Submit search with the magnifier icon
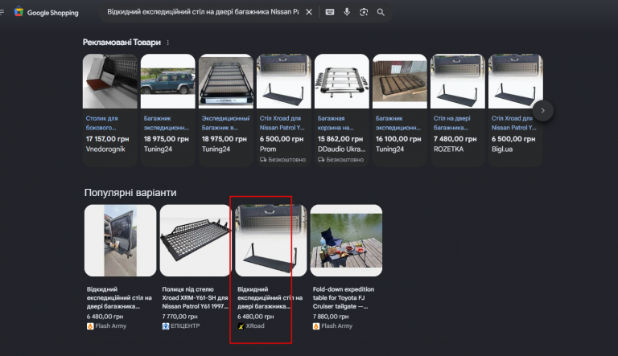Viewport: 618px width, 356px height. [x=381, y=12]
